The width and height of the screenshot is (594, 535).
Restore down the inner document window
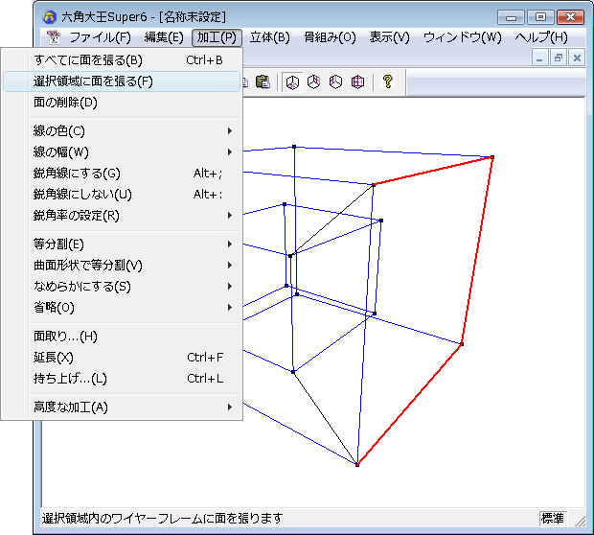coord(558,58)
